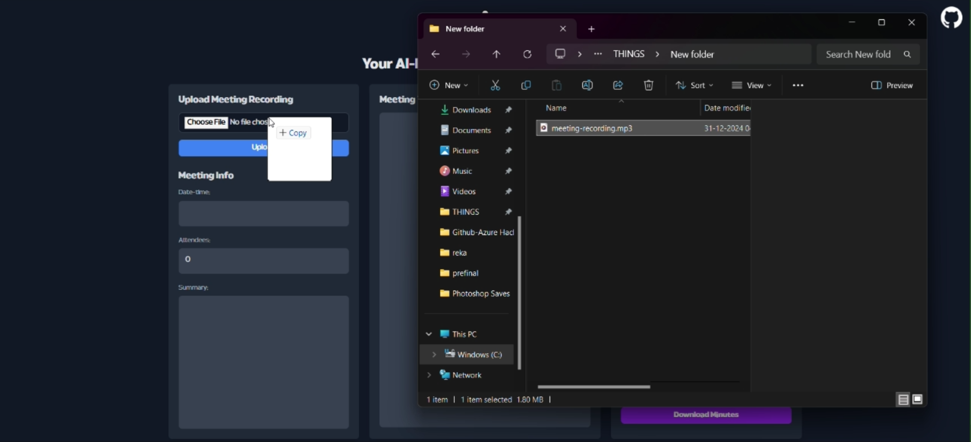Click the Summary text area
Screen dimensions: 971x442
click(264, 362)
